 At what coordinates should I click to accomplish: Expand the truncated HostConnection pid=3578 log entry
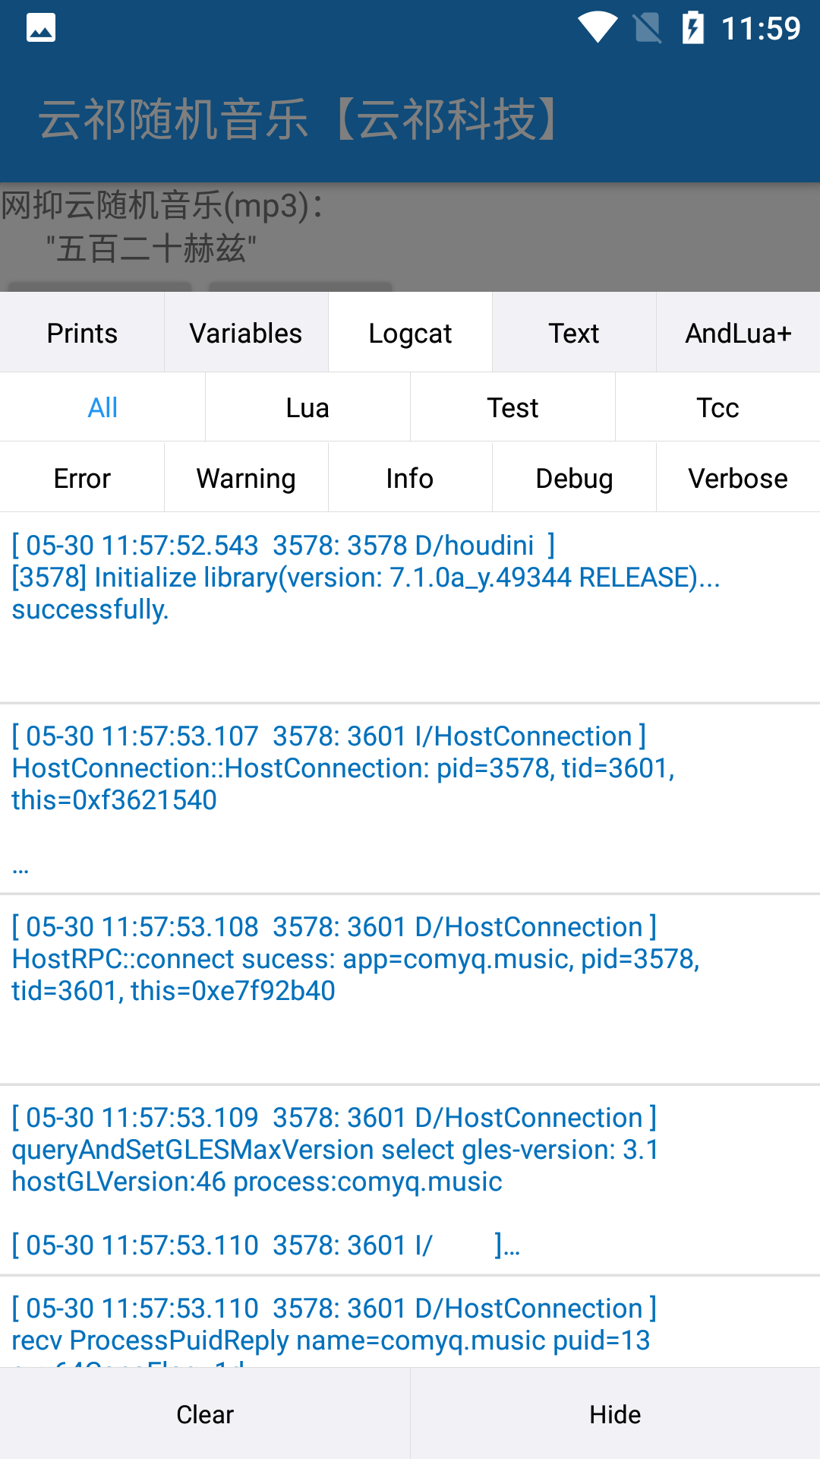pos(342,798)
